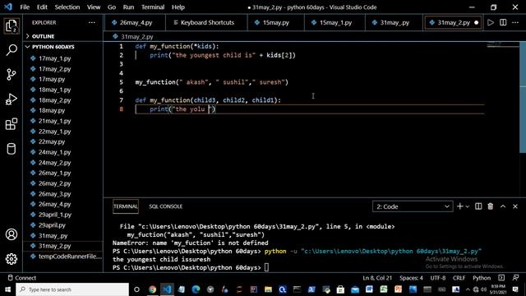Open the File menu
526x296 pixels.
tap(25, 7)
